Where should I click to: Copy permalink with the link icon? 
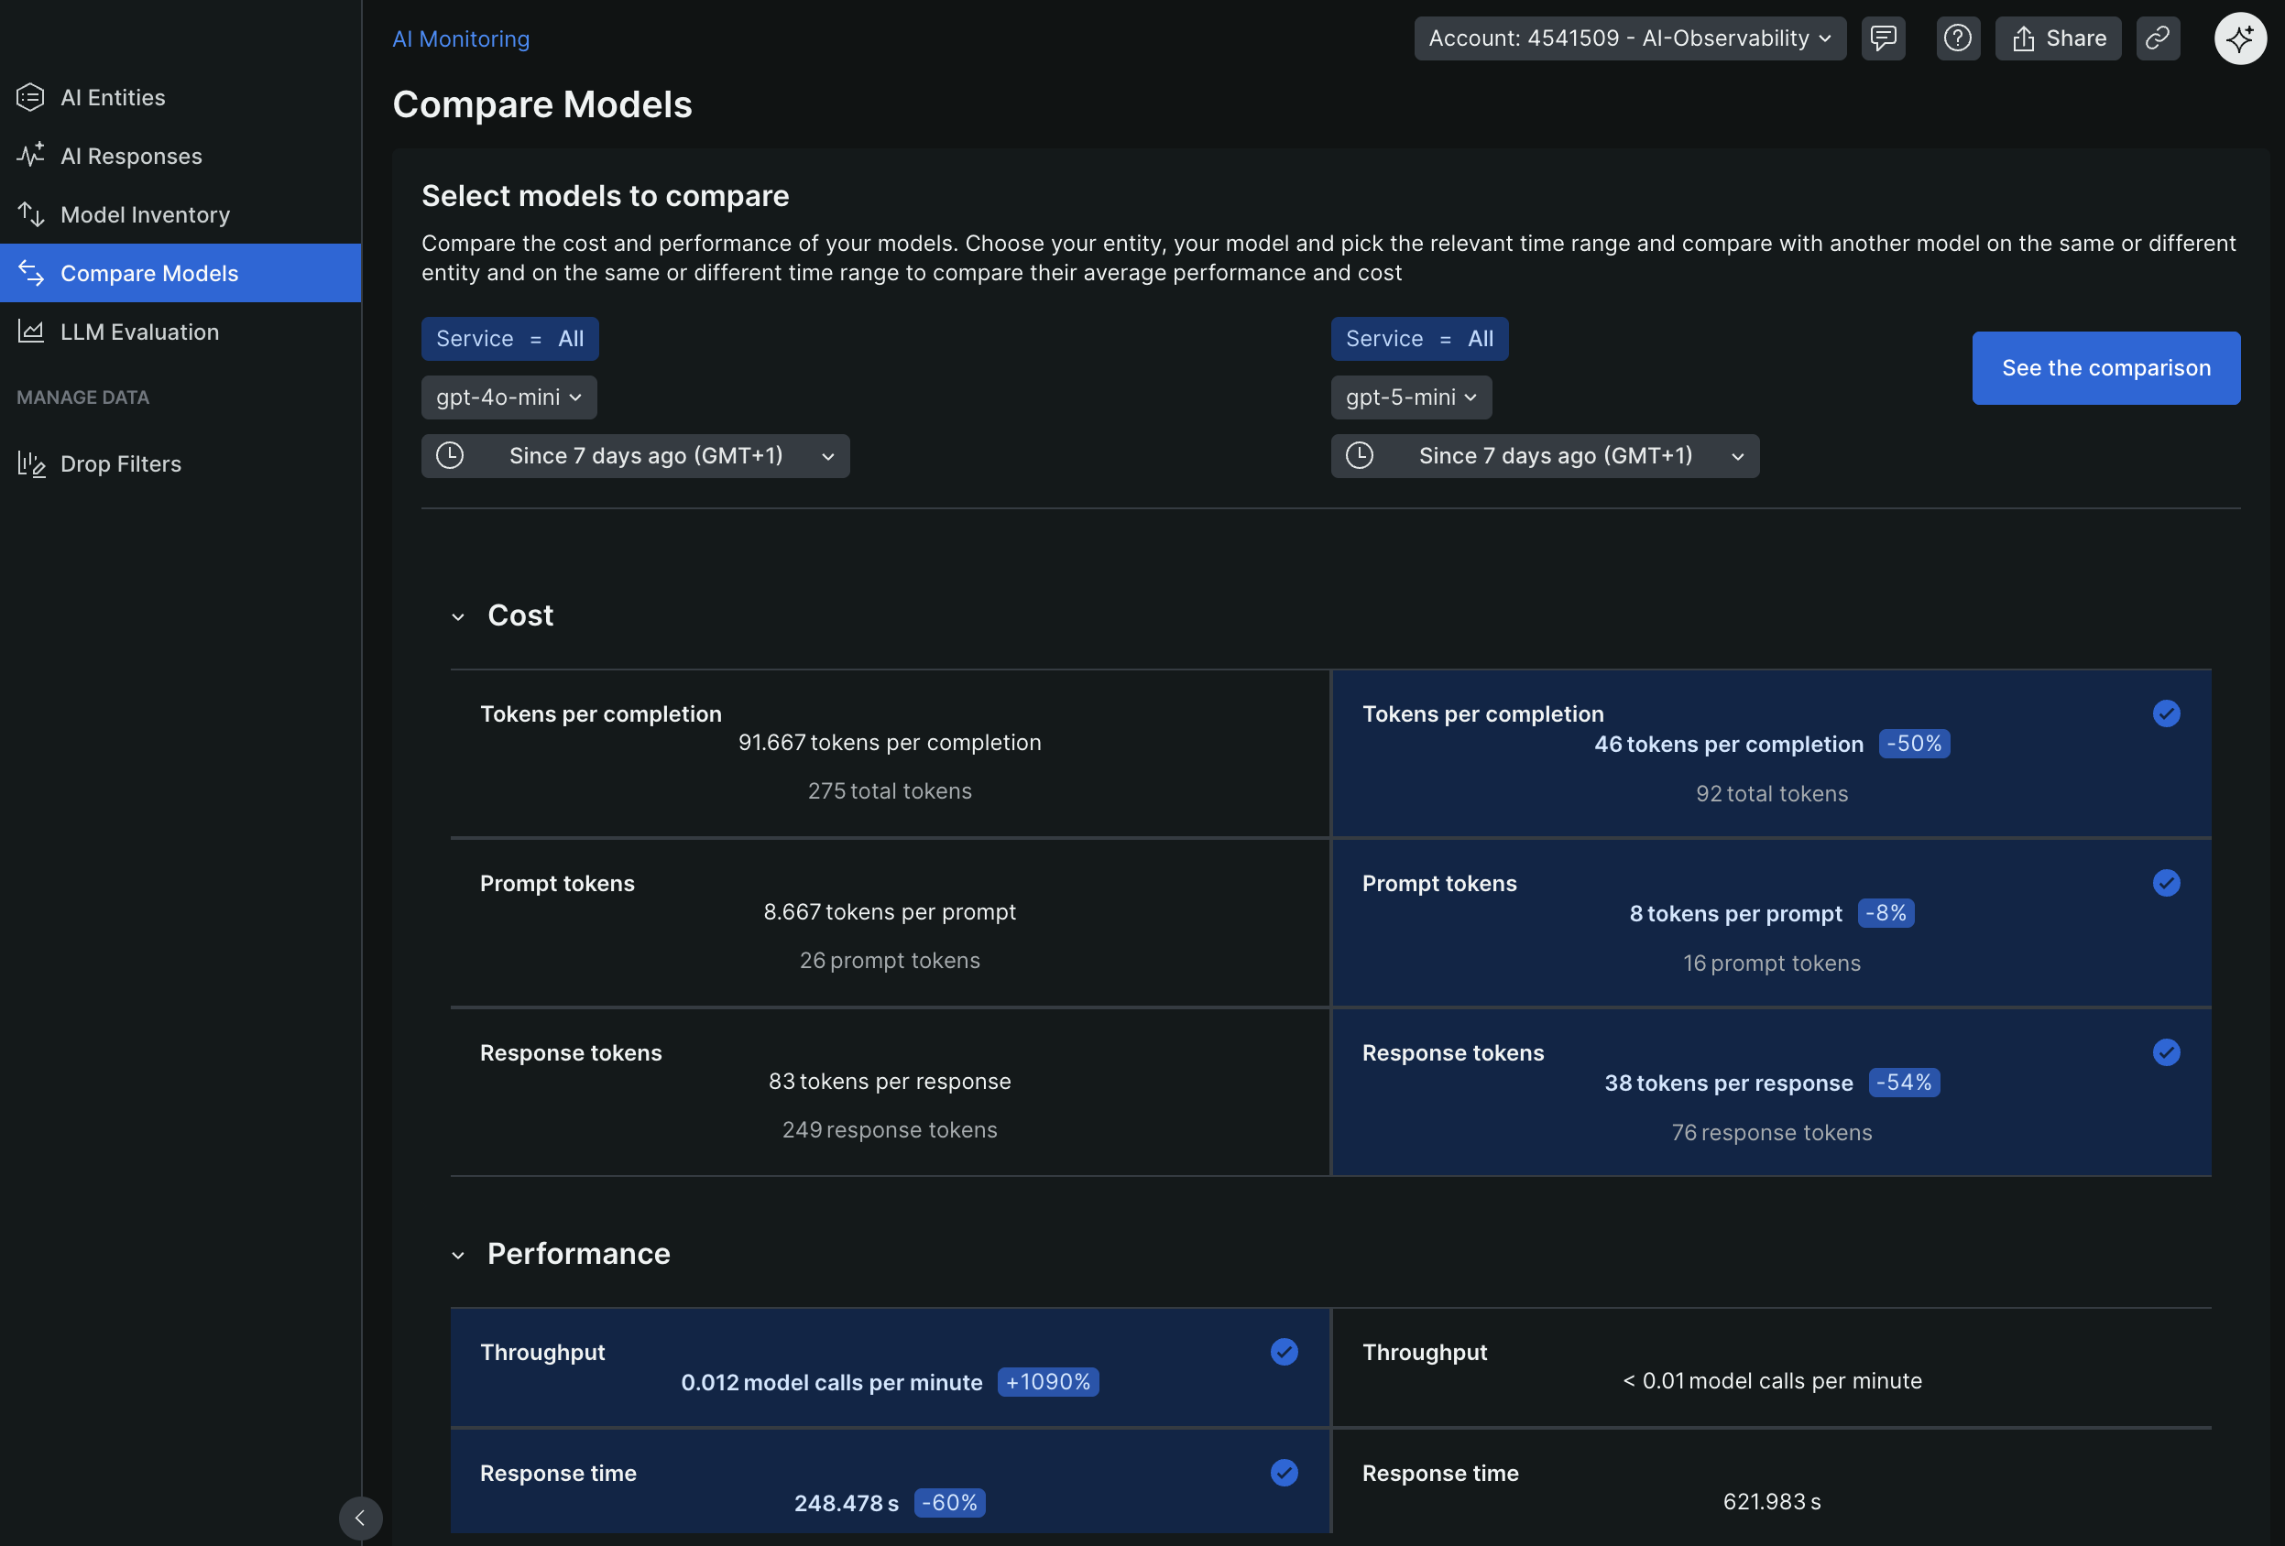(2157, 38)
